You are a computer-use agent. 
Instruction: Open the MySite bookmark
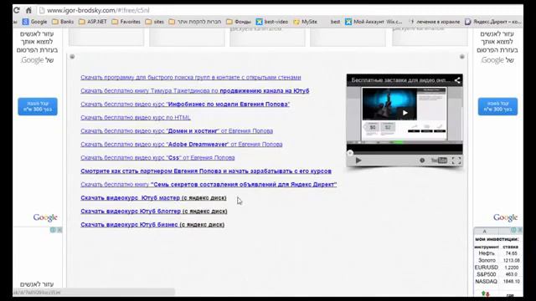coord(305,22)
